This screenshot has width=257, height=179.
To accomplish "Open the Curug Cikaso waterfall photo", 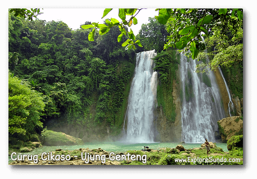I will click(126, 86).
